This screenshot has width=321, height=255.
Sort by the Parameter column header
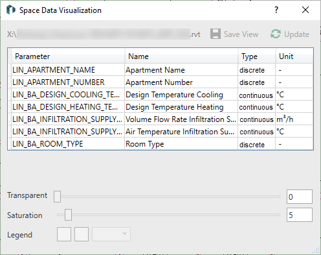[x=68, y=56]
